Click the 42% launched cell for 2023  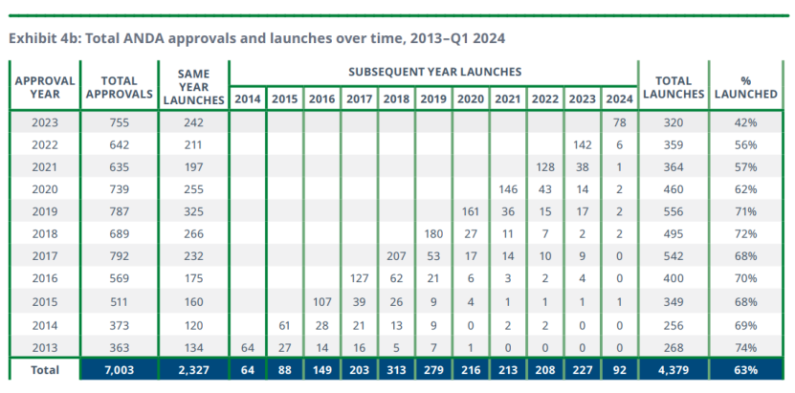coord(745,122)
